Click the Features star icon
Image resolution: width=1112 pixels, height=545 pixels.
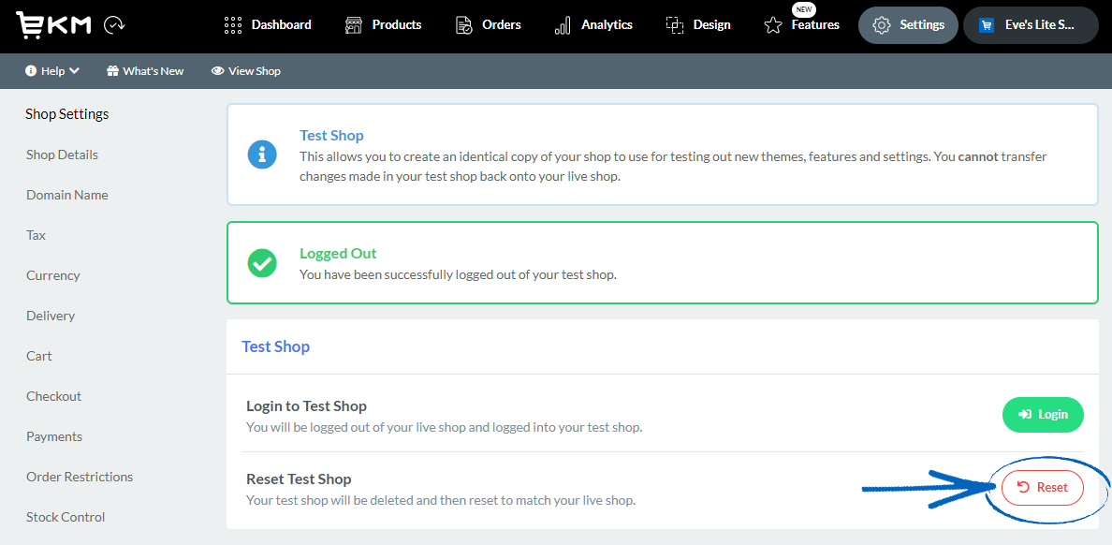coord(774,27)
